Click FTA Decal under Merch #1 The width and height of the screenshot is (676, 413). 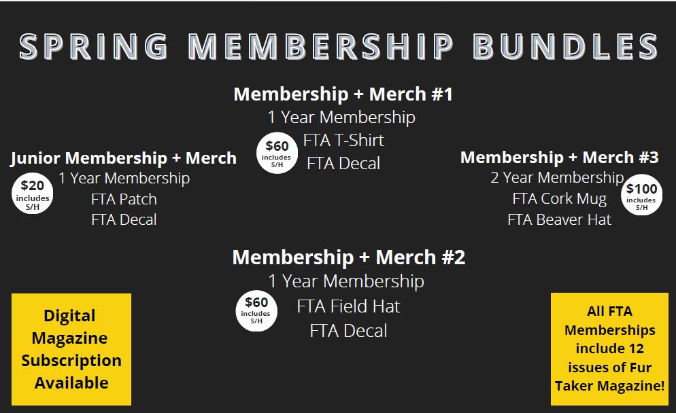tap(343, 164)
